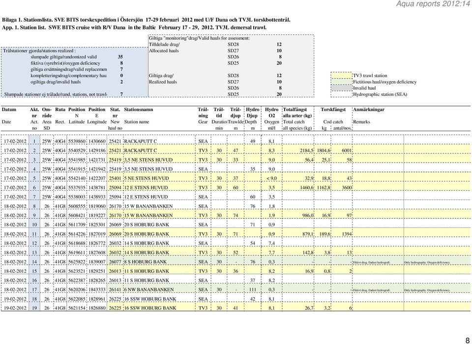Screen dimensions: 472x344
Task: Click the 'Totalfångst' column header
Action: click(x=295, y=110)
